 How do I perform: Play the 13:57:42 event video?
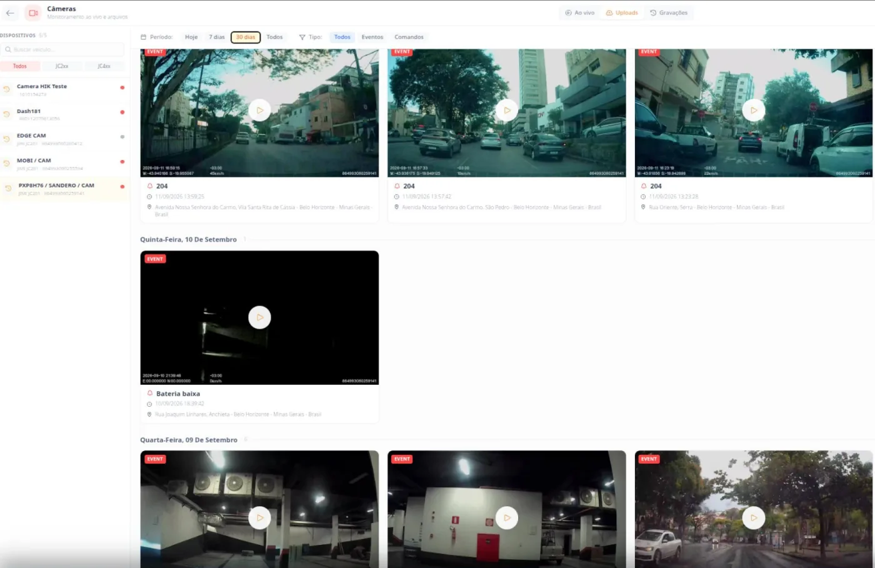pos(507,111)
